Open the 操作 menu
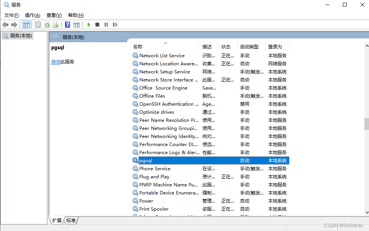 [32, 15]
